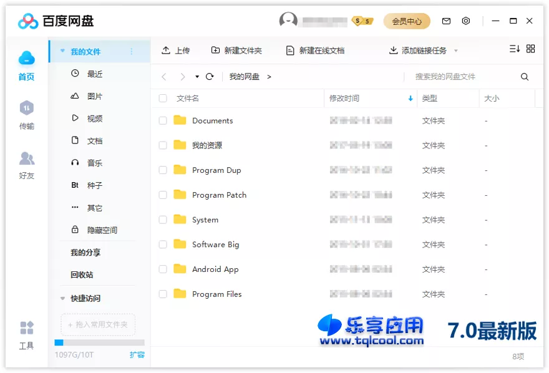This screenshot has width=549, height=373.
Task: Click the storage usage progress bar
Action: point(99,342)
